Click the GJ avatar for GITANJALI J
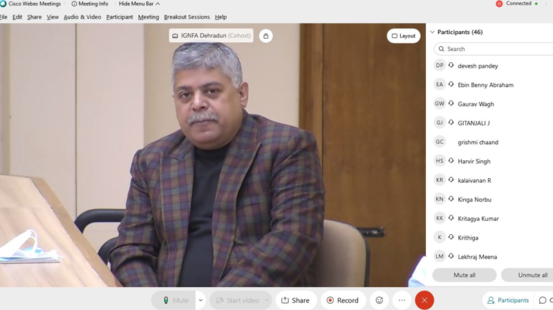The image size is (553, 310). [440, 123]
